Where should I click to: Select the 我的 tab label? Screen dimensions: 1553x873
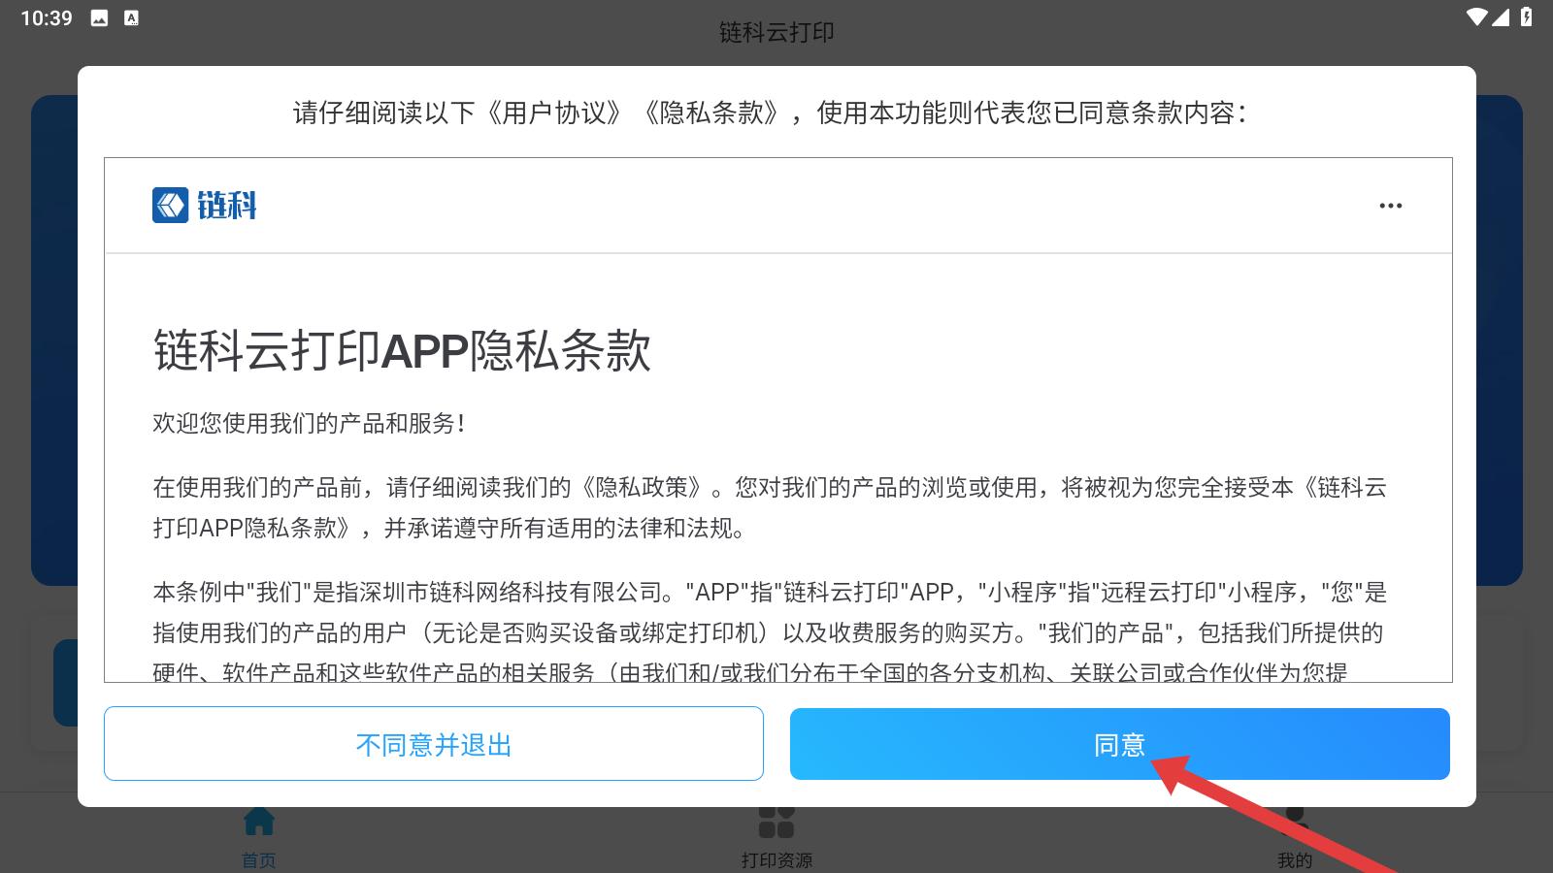pos(1294,860)
